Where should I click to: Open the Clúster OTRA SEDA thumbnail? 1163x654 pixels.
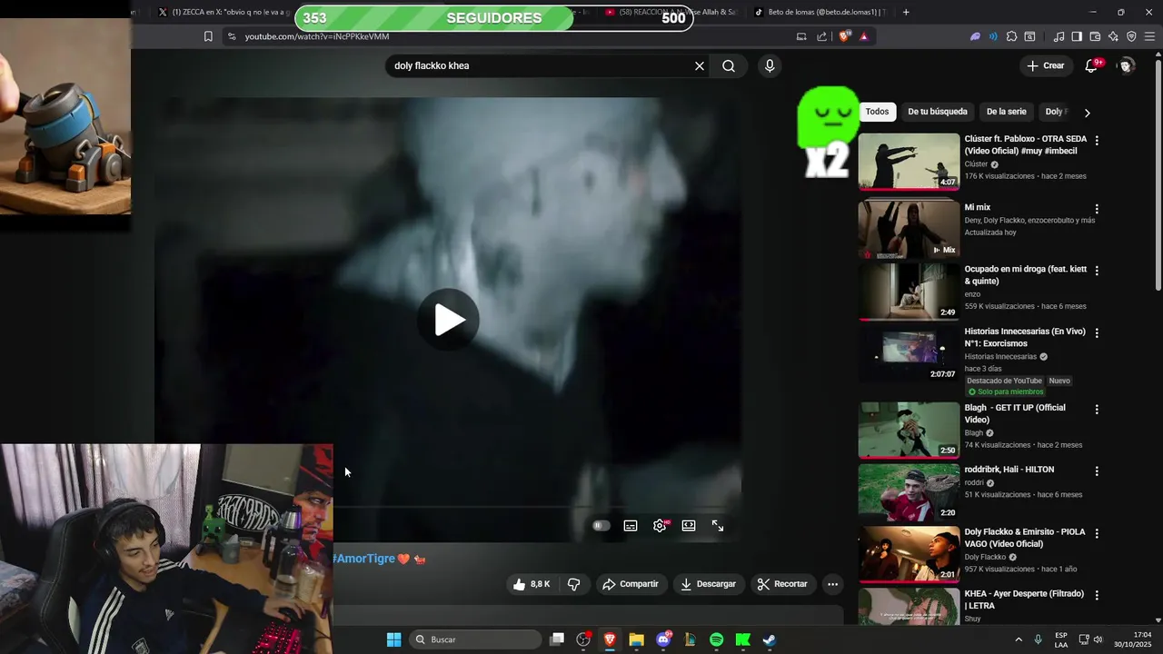pos(909,162)
